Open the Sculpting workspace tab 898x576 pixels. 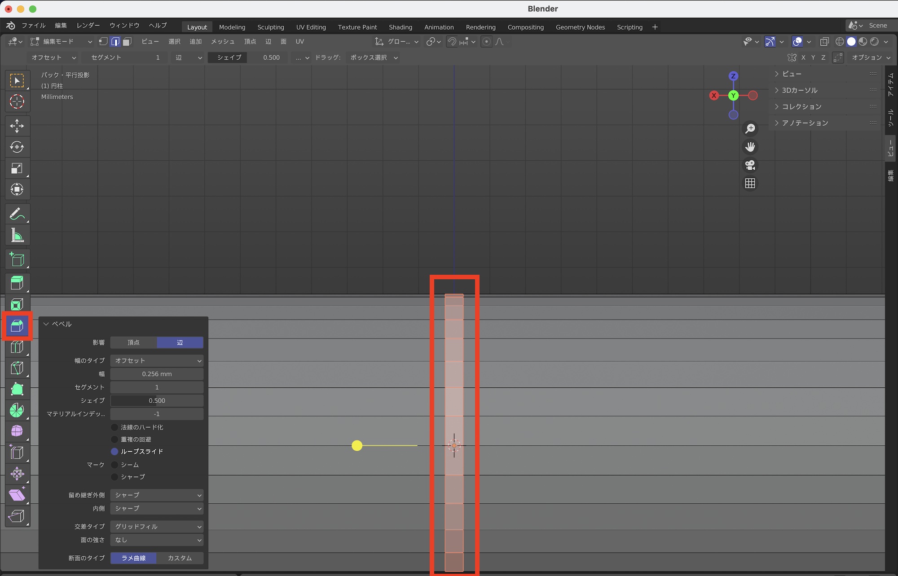click(270, 27)
